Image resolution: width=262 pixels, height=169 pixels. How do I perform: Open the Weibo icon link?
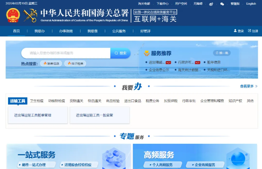pyautogui.click(x=211, y=4)
